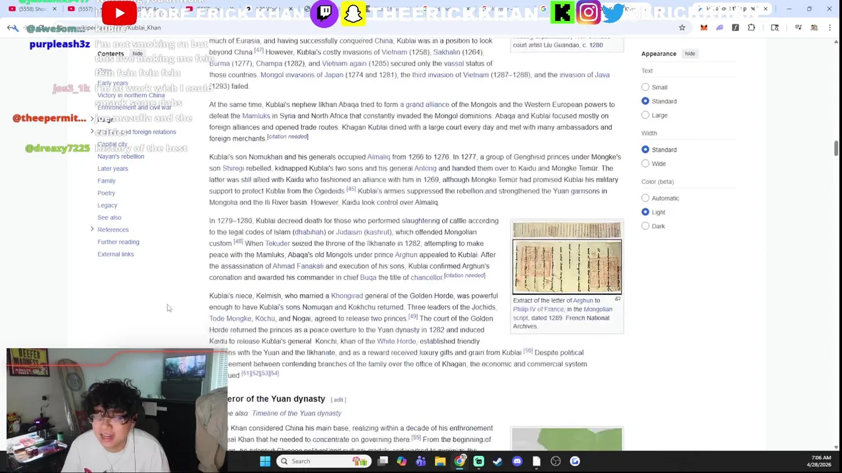Select Small text size
The image size is (842, 473).
click(645, 87)
